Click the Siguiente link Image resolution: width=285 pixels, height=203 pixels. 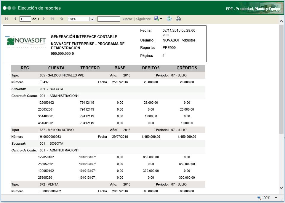click(143, 19)
